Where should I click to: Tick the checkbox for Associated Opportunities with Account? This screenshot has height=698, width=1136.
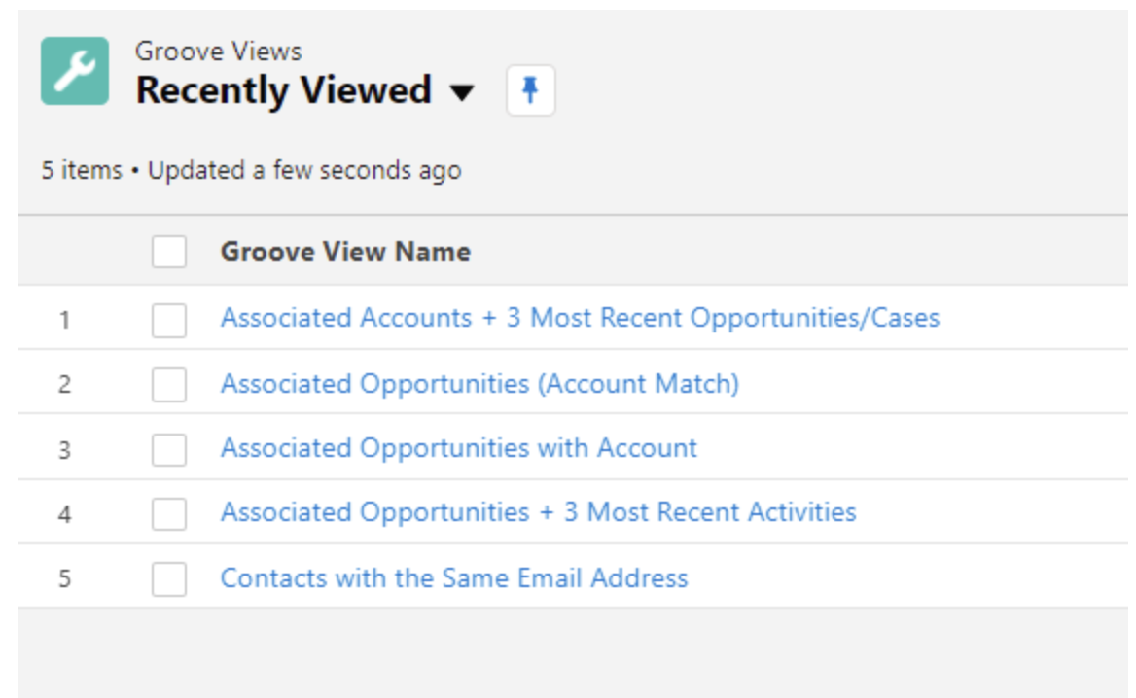pyautogui.click(x=169, y=450)
